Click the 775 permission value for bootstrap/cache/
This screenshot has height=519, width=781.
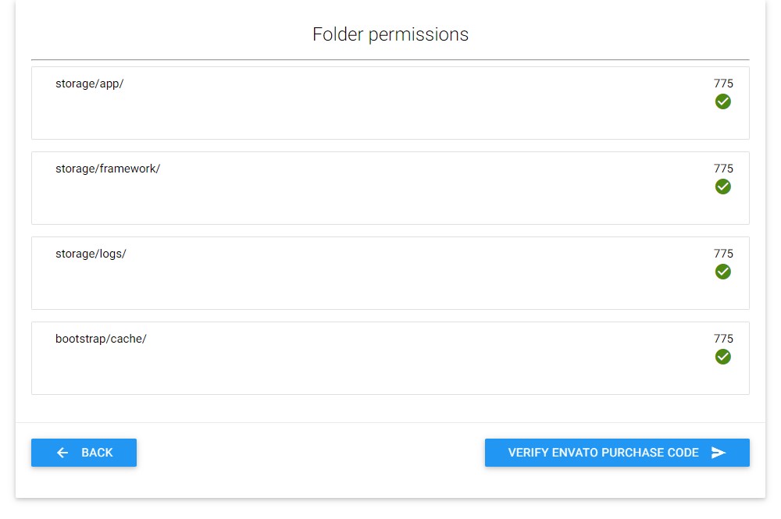click(723, 339)
